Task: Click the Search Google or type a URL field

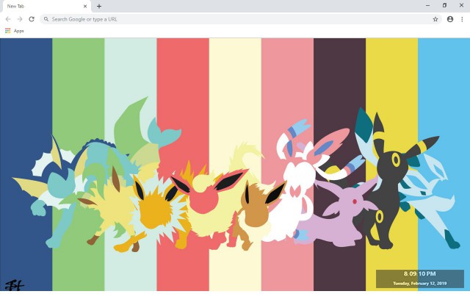Action: point(240,19)
